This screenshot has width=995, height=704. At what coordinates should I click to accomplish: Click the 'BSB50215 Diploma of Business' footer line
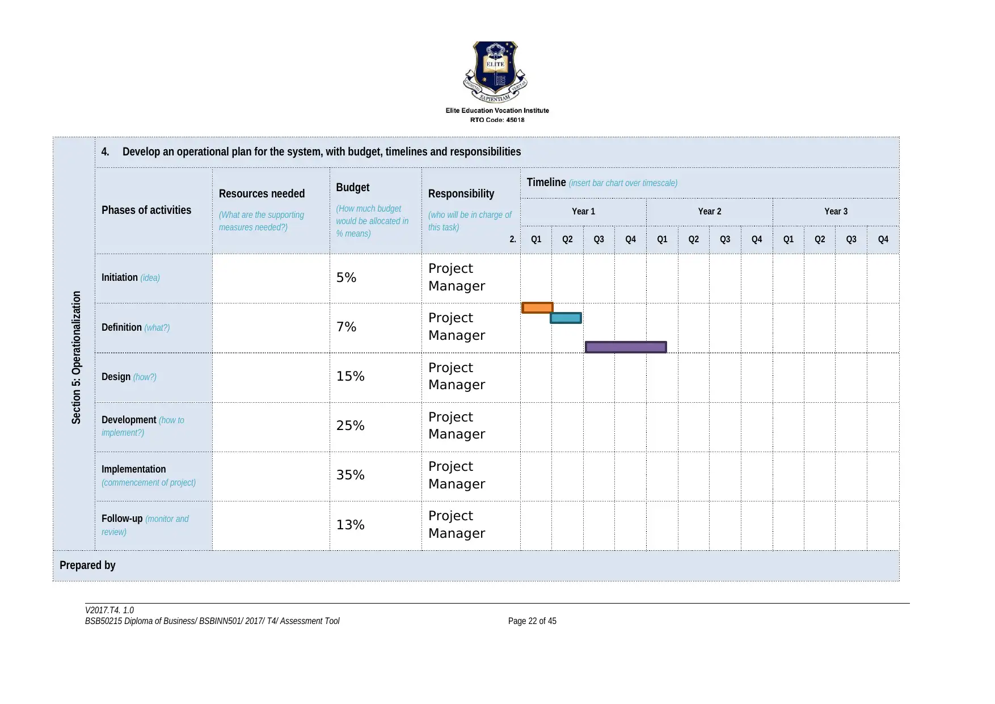(212, 621)
